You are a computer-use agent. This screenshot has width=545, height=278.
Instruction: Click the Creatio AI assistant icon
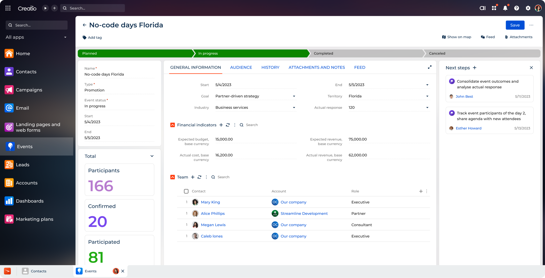pos(483,8)
